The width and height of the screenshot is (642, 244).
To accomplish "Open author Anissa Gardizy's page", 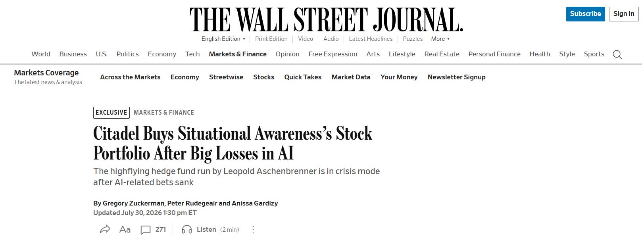I will [x=255, y=203].
